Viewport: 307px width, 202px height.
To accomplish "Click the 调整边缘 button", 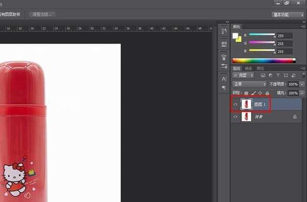I will (42, 14).
